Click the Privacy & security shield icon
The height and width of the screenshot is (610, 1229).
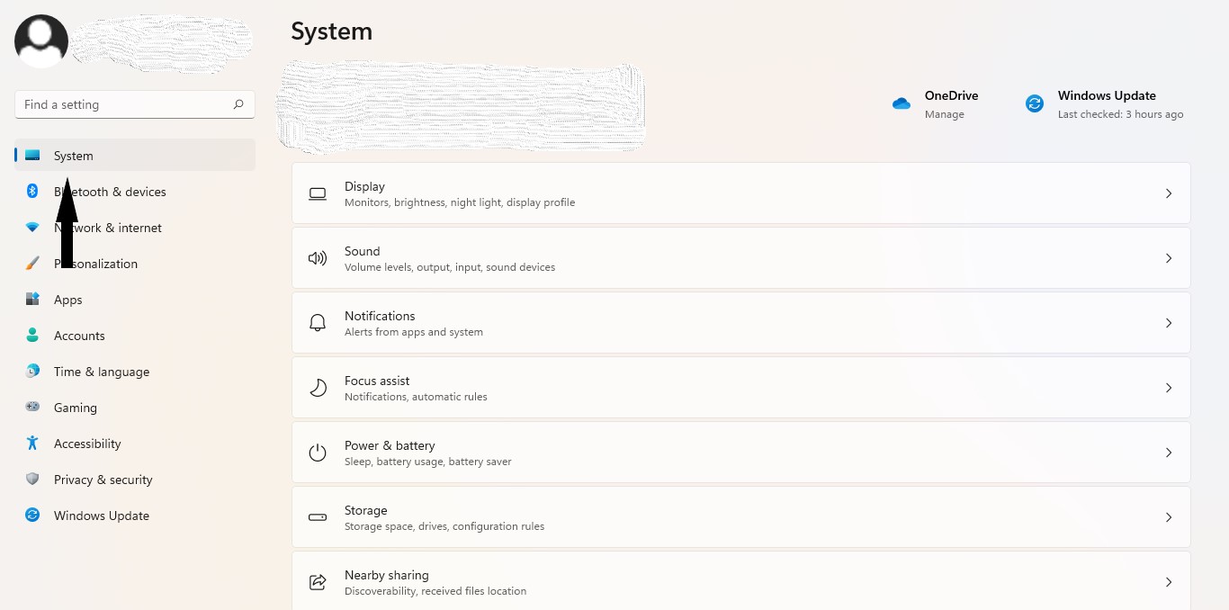pos(32,479)
